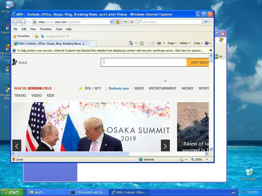The image size is (262, 196).
Task: Click the green Go arrow in background window
Action: click(x=216, y=56)
